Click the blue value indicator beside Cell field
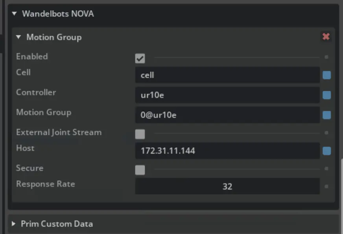Screen dimensions: 343x234 click(326, 75)
